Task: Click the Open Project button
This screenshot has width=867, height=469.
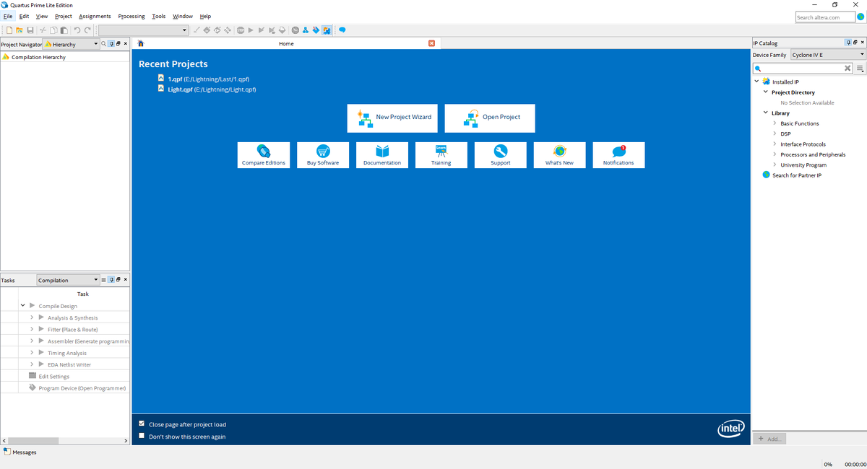Action: click(x=490, y=118)
